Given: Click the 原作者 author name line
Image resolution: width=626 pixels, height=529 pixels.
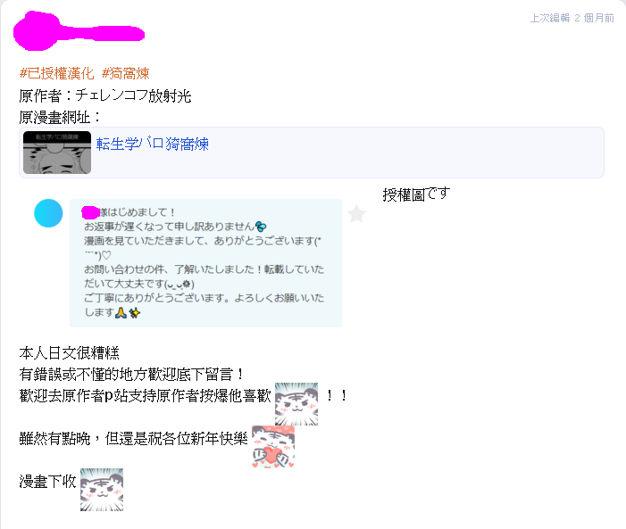Looking at the screenshot, I should (105, 95).
